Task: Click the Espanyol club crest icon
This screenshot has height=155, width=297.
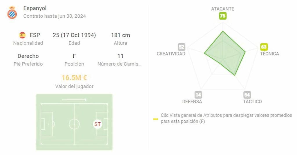Action: coord(12,12)
